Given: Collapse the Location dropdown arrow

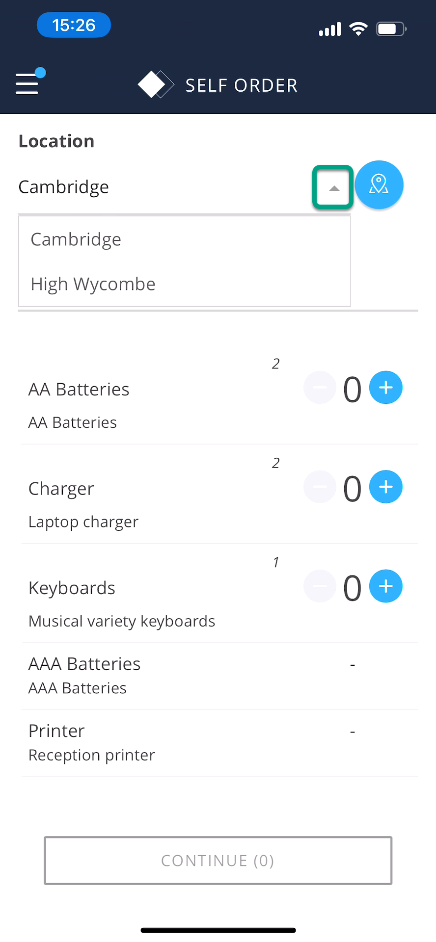Looking at the screenshot, I should pyautogui.click(x=333, y=187).
